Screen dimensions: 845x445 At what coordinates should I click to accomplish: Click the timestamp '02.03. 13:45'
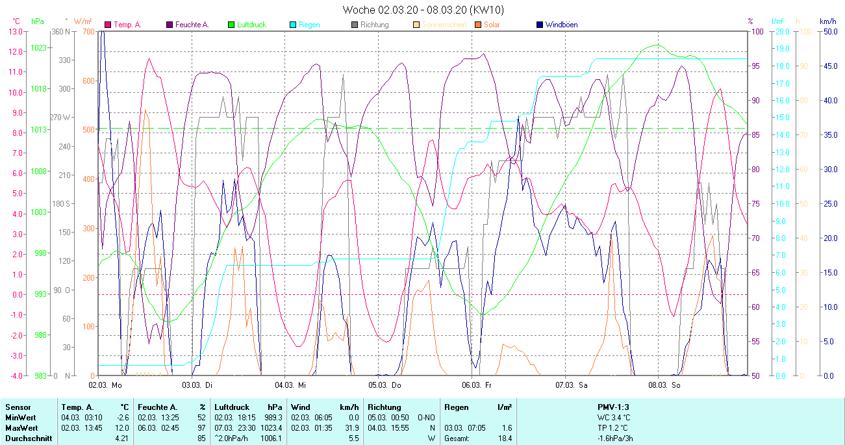tap(82, 428)
